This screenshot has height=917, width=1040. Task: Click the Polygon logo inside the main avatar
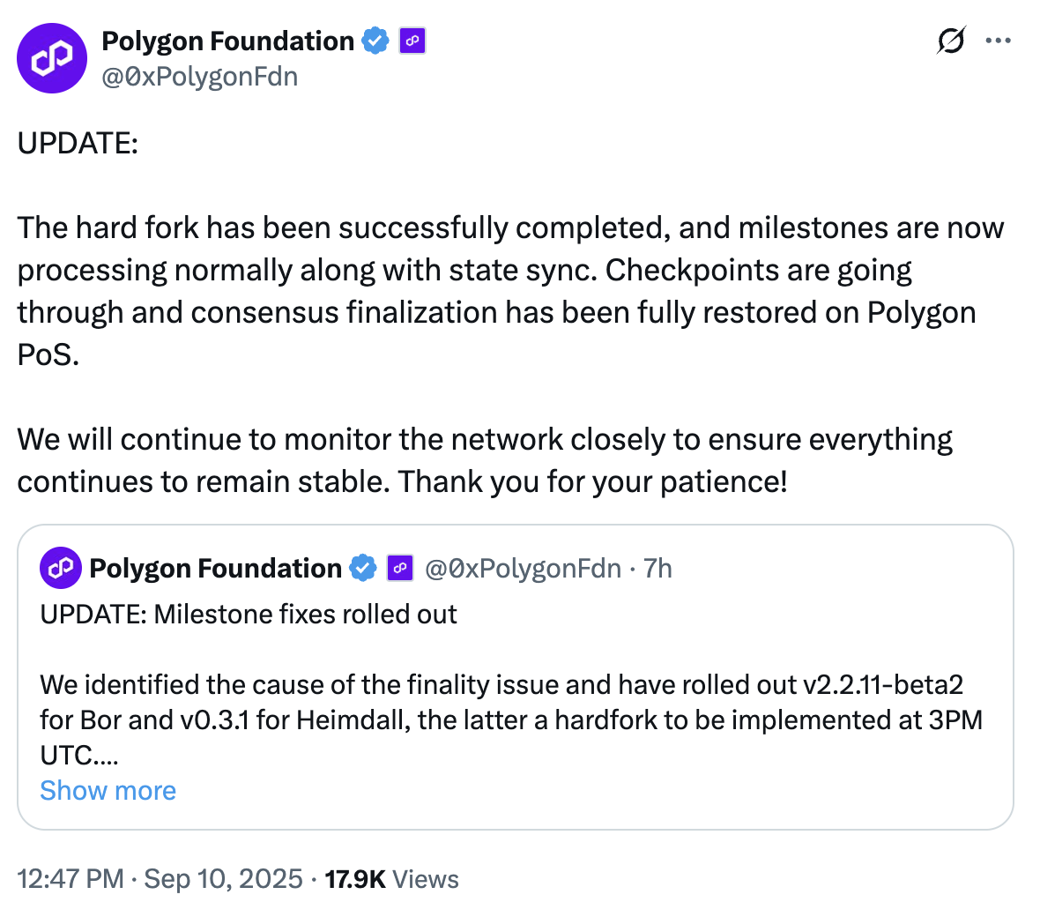pos(52,58)
